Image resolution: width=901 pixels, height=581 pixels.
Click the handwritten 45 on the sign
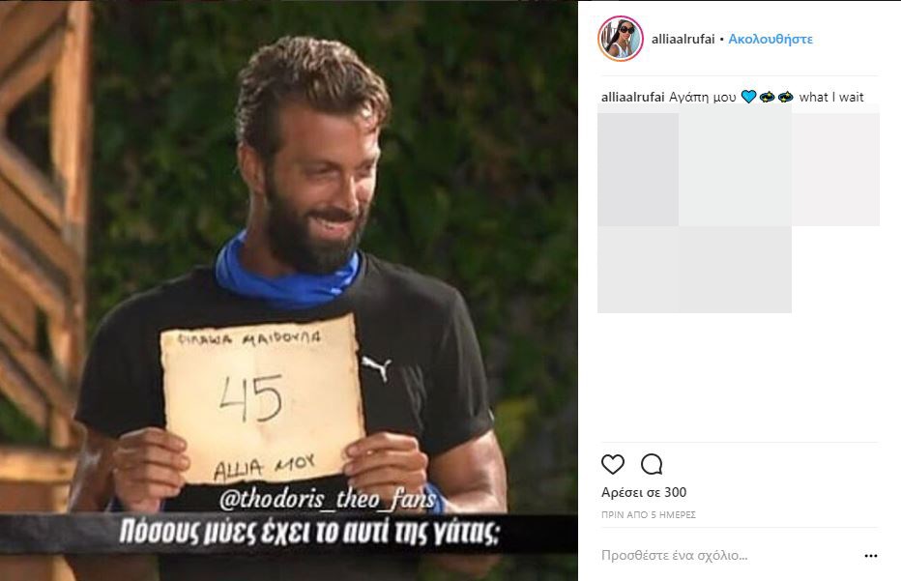click(251, 397)
